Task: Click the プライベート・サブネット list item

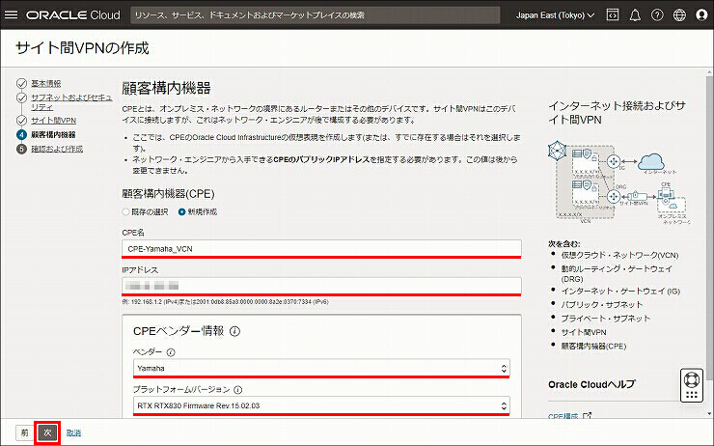Action: 606,319
